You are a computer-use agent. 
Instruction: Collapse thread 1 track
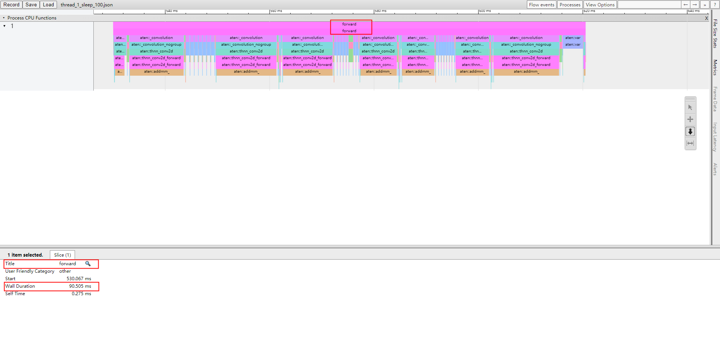click(4, 26)
